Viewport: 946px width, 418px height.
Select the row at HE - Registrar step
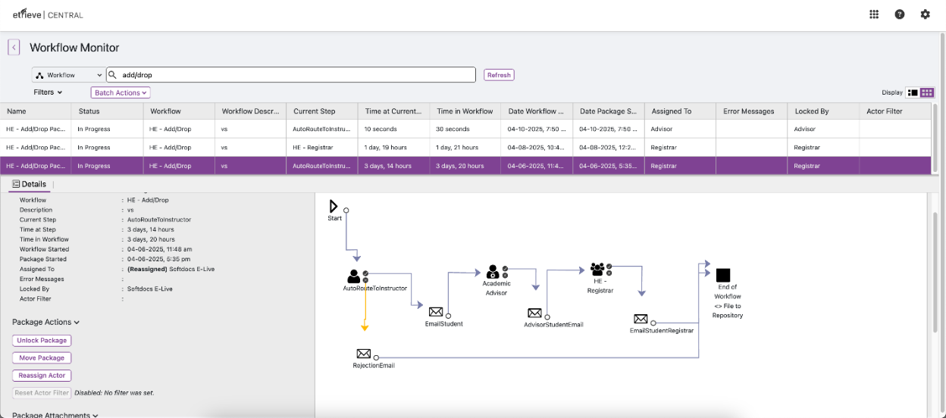pos(465,148)
